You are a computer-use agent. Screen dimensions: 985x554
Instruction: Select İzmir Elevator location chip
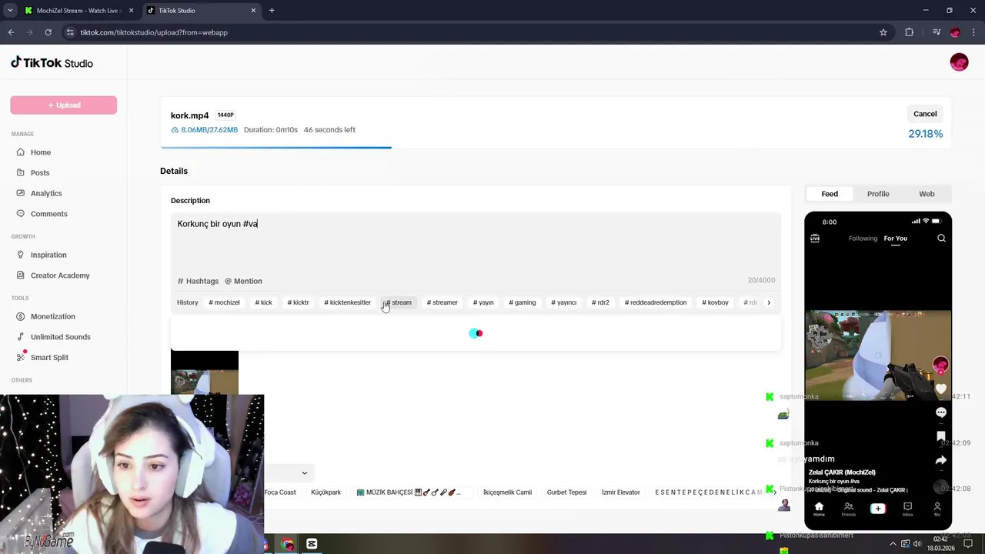(x=620, y=492)
